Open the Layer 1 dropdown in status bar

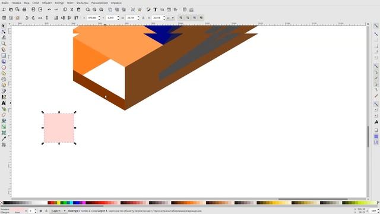[x=58, y=211]
